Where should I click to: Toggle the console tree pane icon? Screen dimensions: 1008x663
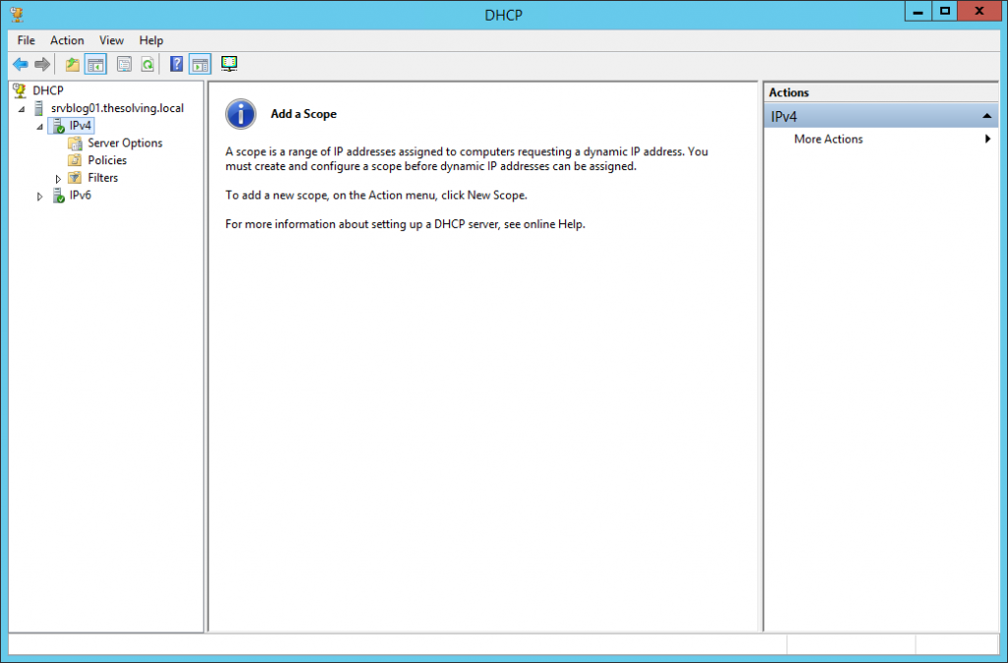pos(94,64)
